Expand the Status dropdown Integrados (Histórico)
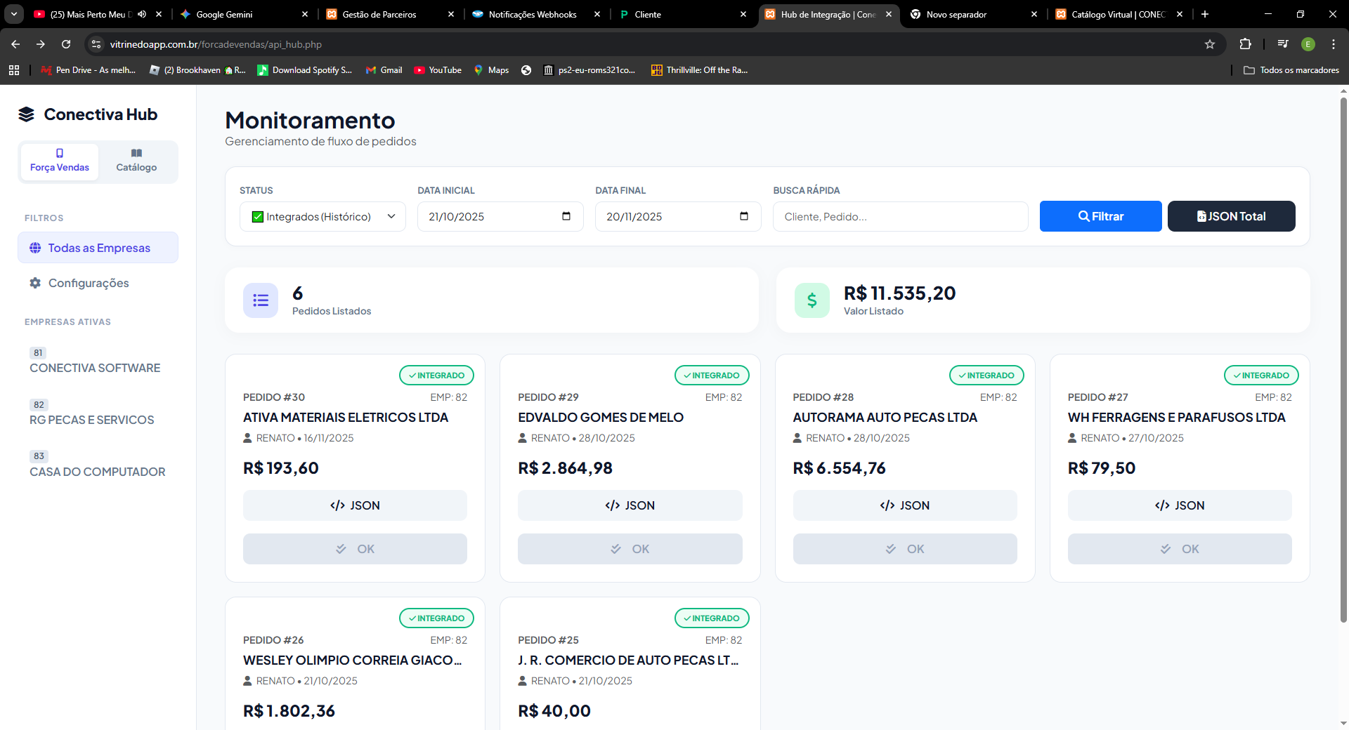This screenshot has width=1349, height=730. [x=322, y=216]
